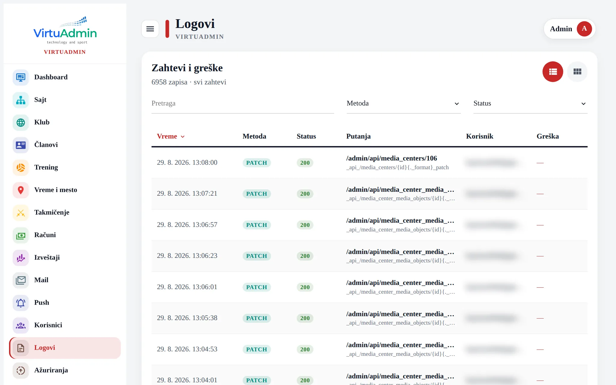
Task: Expand the Metoda filter dropdown
Action: click(403, 103)
